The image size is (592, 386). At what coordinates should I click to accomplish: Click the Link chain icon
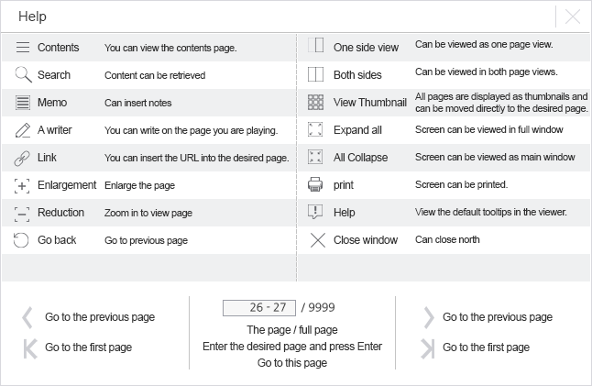coord(23,158)
